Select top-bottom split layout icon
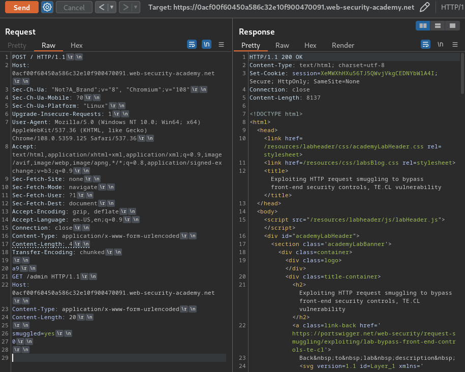465x372 pixels. [438, 26]
